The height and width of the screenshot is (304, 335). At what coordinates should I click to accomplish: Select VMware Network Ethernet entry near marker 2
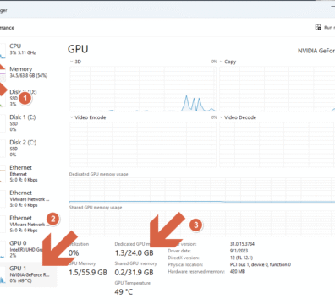pyautogui.click(x=28, y=224)
